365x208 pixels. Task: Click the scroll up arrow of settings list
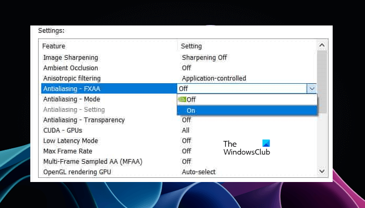[322, 45]
